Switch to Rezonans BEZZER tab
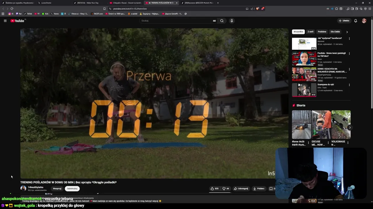373x209 pixels. click(198, 3)
